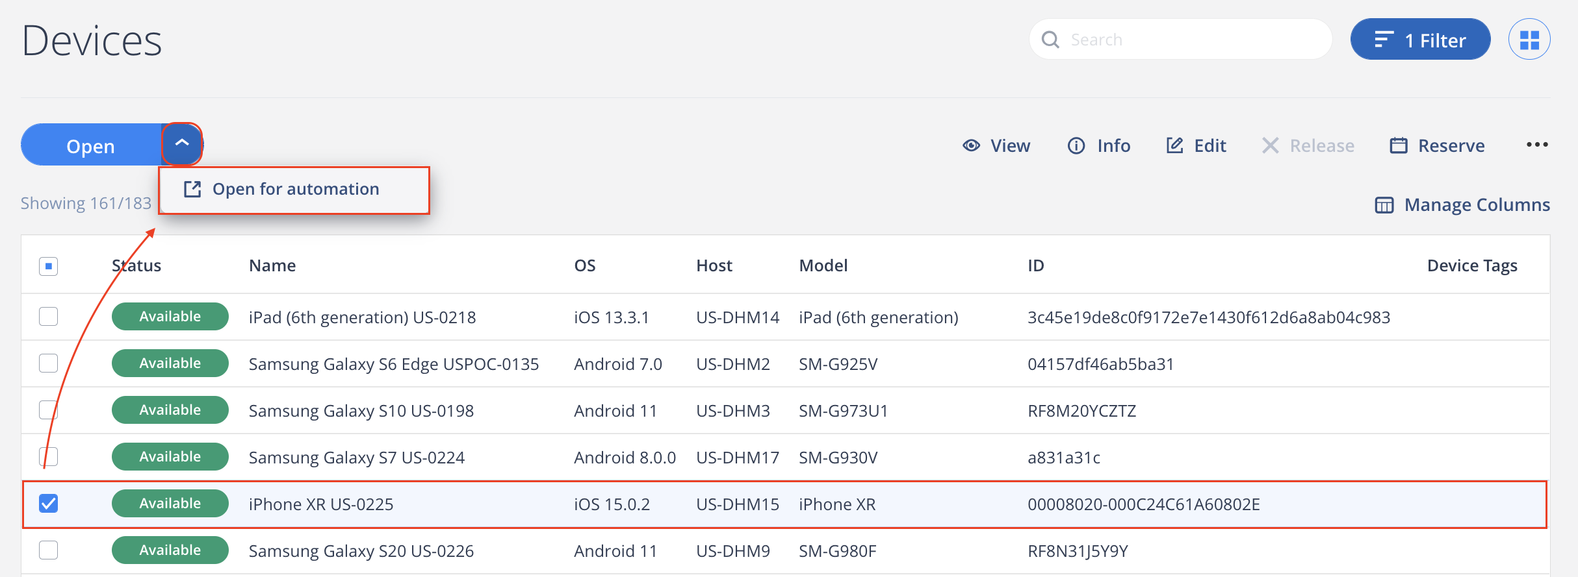
Task: Click Available badge for iPhone XR US-0225
Action: coord(170,504)
